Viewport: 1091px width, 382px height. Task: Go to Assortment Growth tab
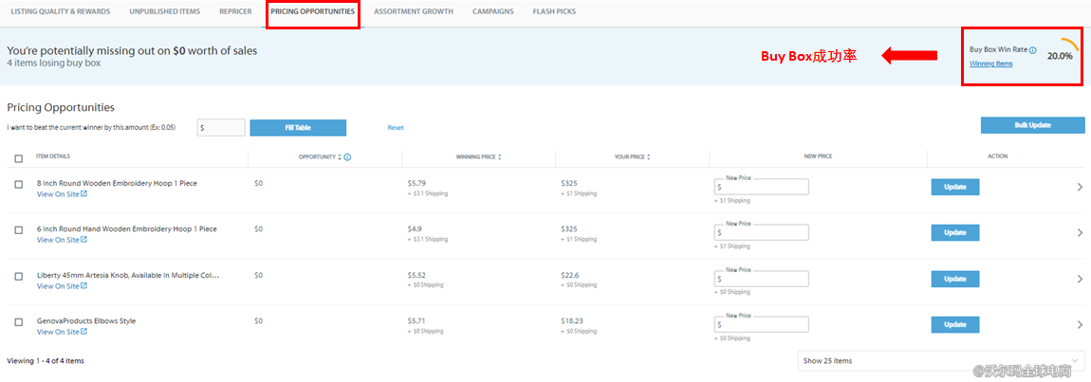click(x=414, y=11)
